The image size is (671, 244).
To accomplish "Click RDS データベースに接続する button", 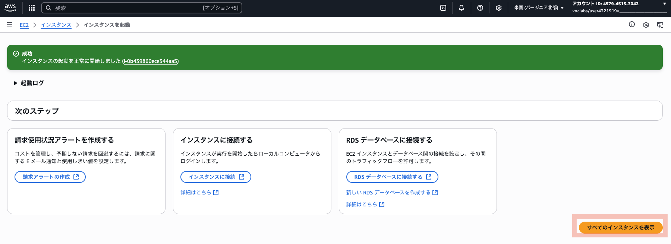I will 392,177.
